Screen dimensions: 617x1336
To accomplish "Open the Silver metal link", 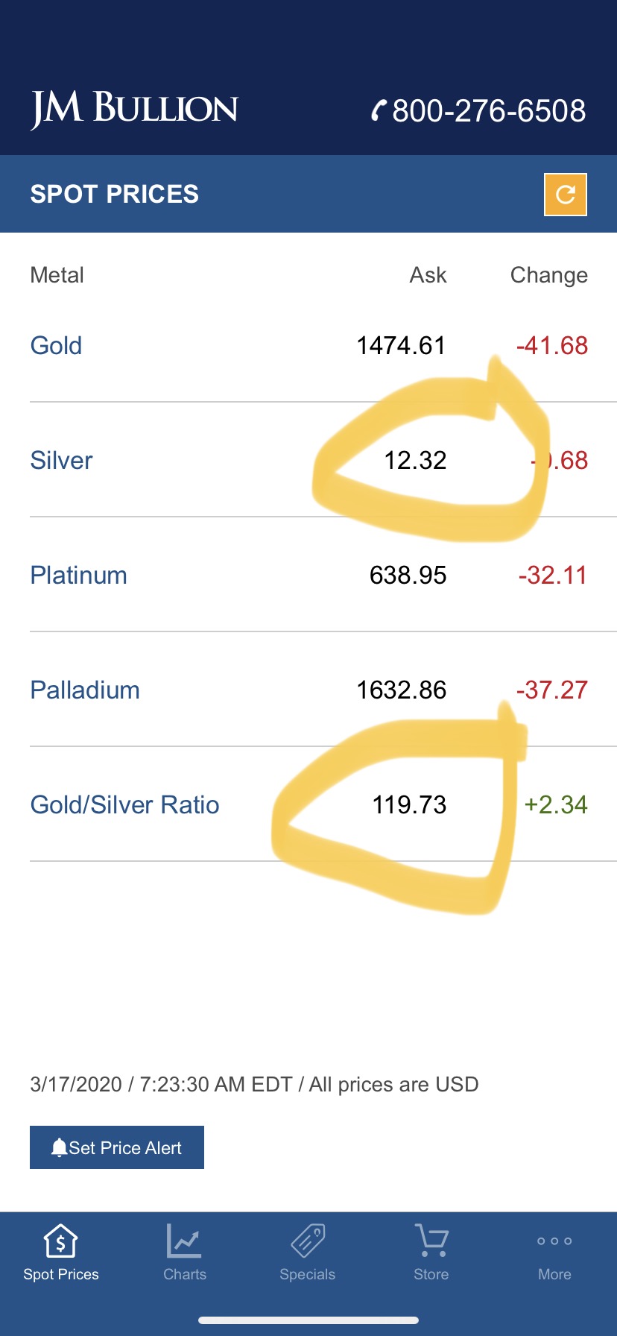I will point(61,461).
